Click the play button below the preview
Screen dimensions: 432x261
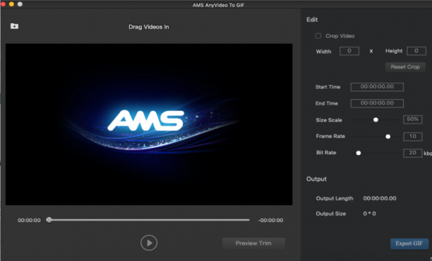click(149, 243)
